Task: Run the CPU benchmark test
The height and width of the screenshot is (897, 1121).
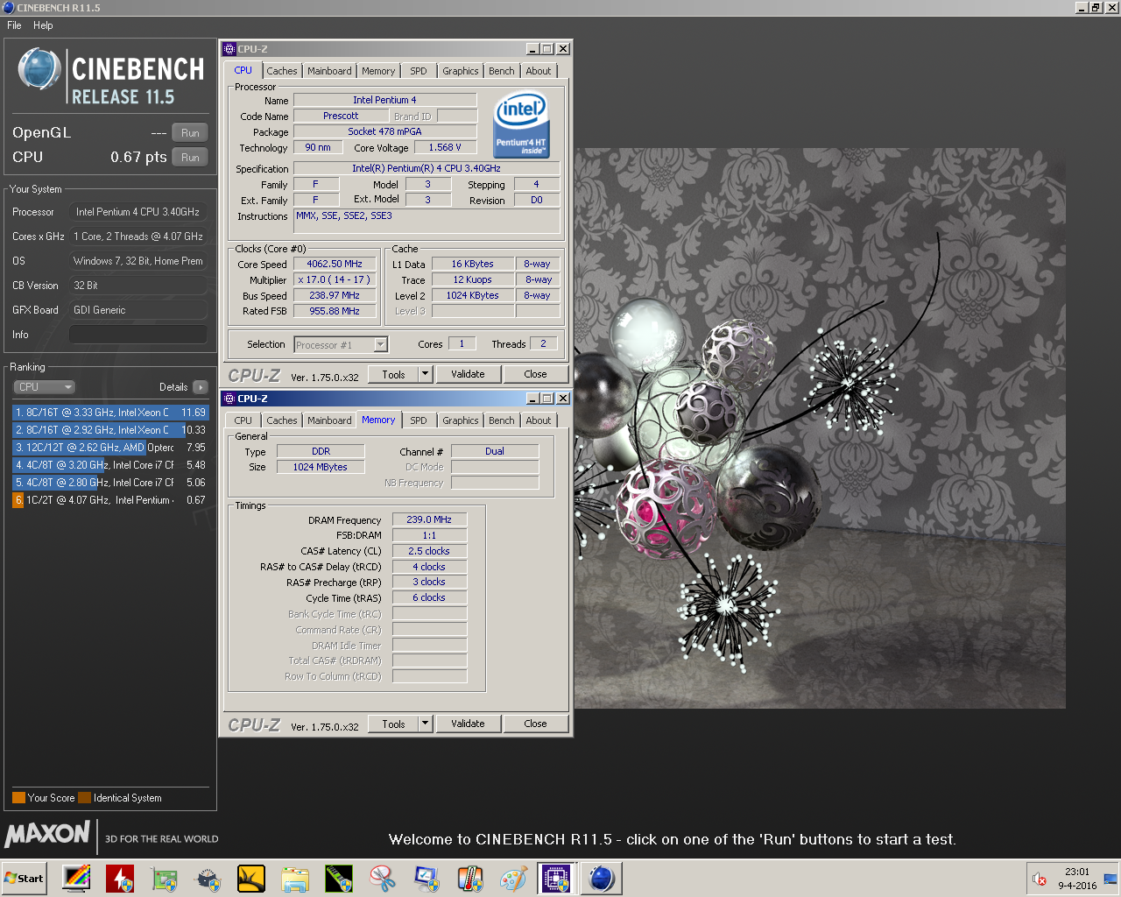Action: coord(190,158)
